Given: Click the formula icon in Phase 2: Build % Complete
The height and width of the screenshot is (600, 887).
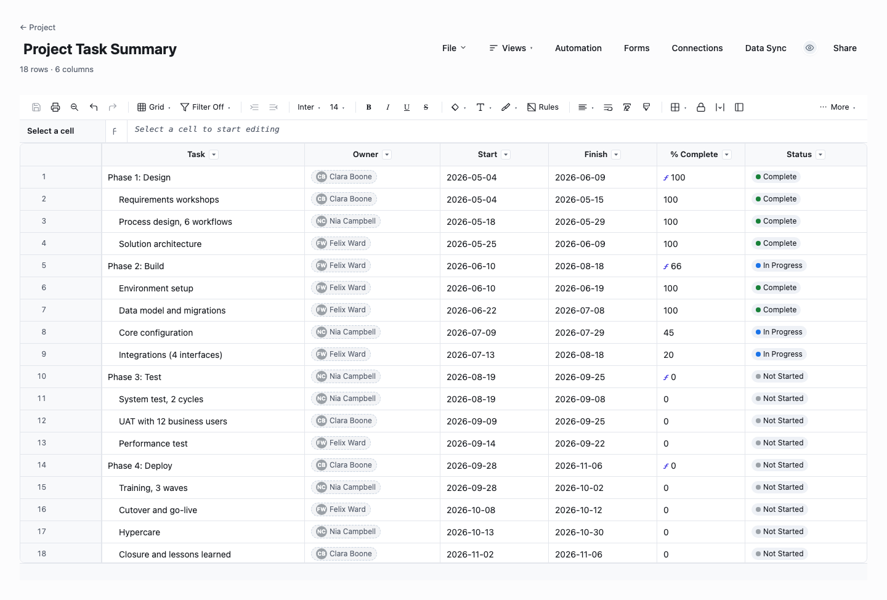Looking at the screenshot, I should [666, 267].
